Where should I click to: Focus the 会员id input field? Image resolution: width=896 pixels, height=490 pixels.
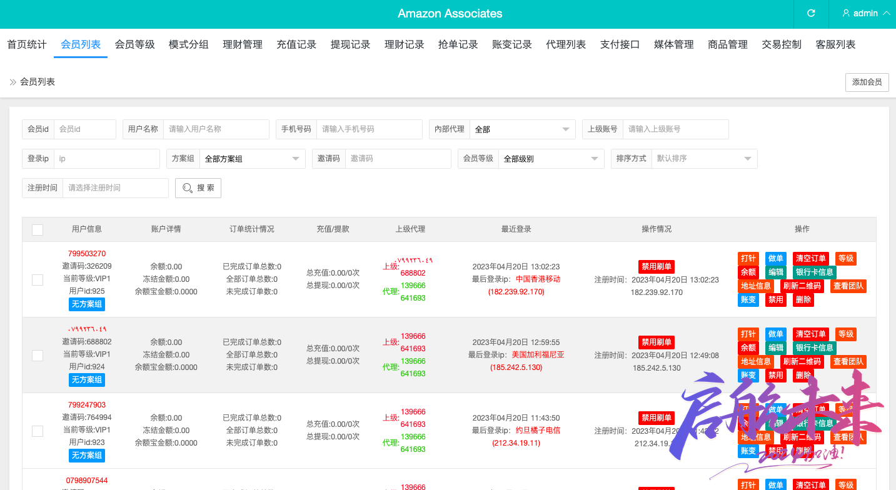85,129
